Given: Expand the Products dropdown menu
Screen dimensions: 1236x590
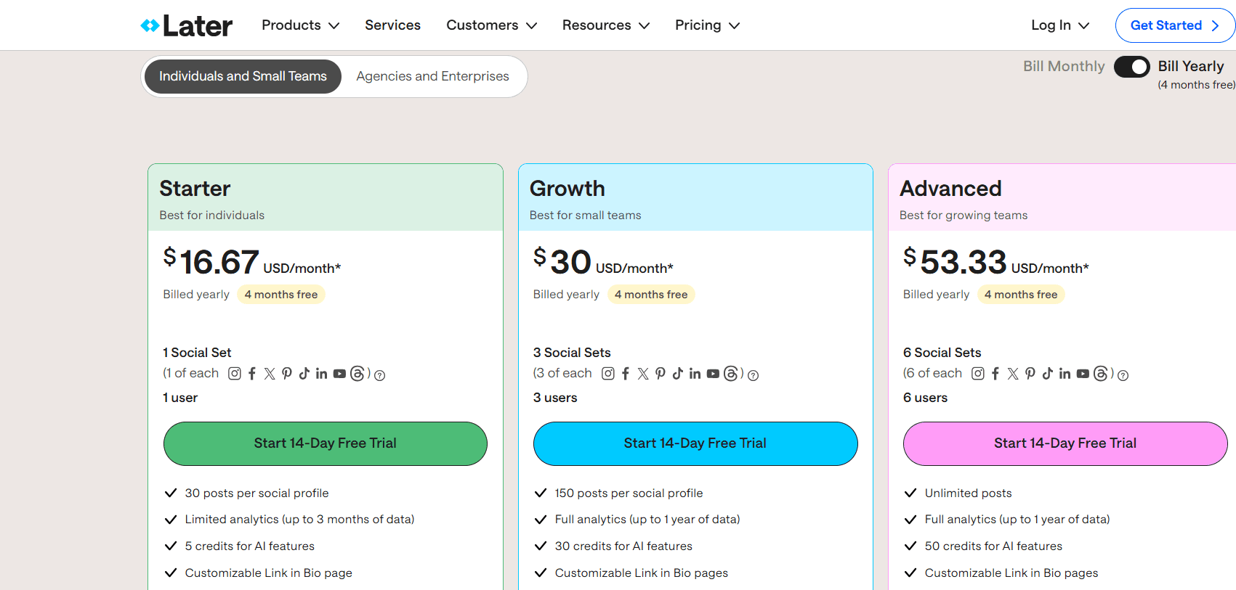Looking at the screenshot, I should click(300, 25).
